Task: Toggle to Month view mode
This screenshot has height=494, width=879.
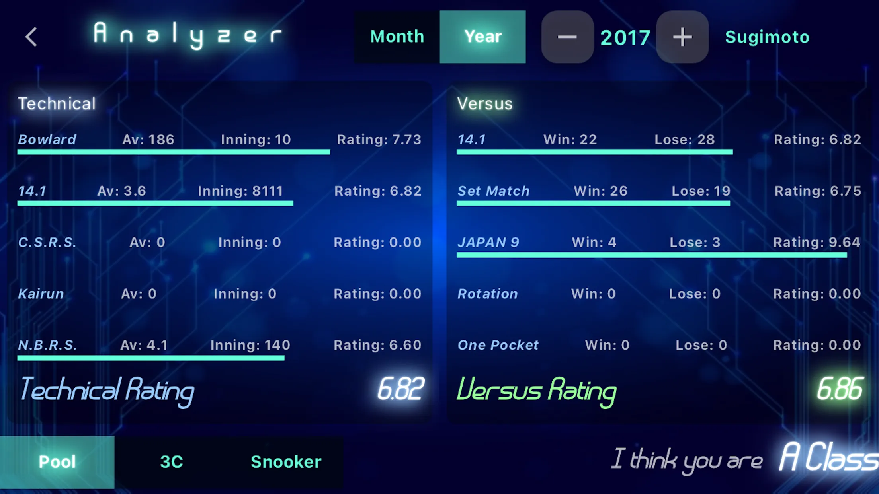Action: click(x=397, y=36)
